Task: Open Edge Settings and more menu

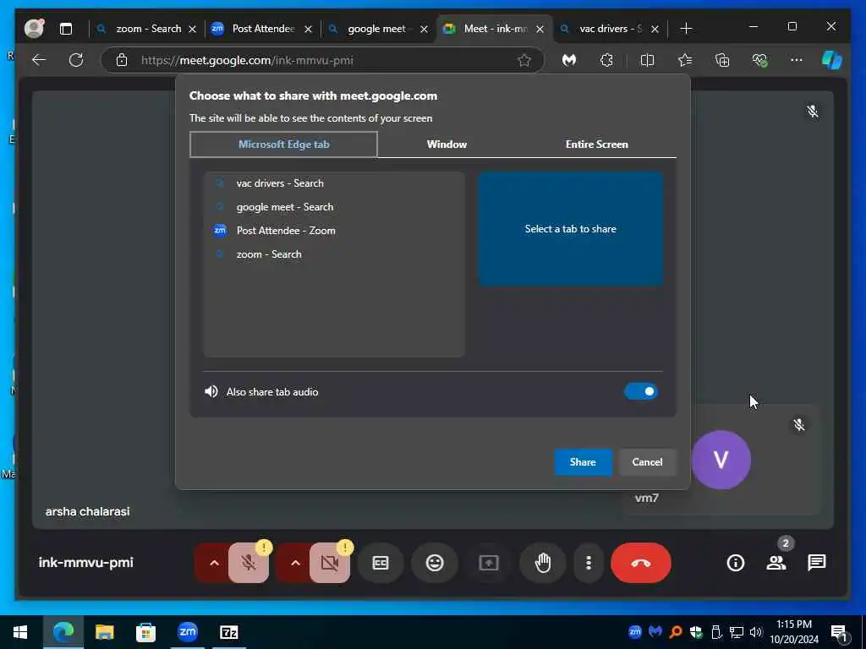Action: (797, 60)
